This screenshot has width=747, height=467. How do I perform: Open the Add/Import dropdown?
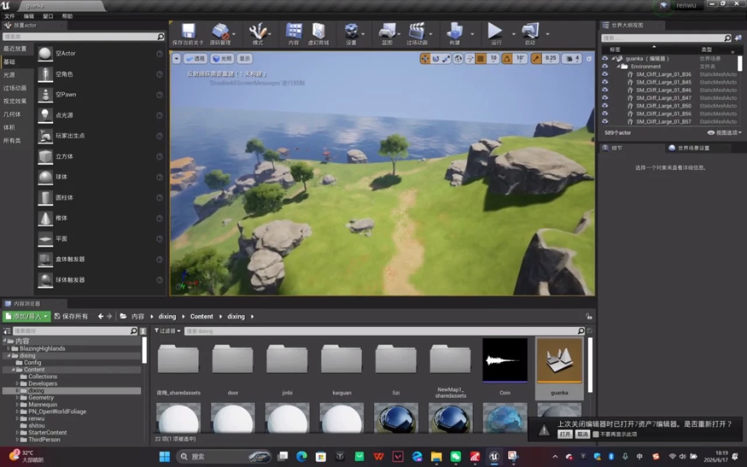(x=26, y=316)
